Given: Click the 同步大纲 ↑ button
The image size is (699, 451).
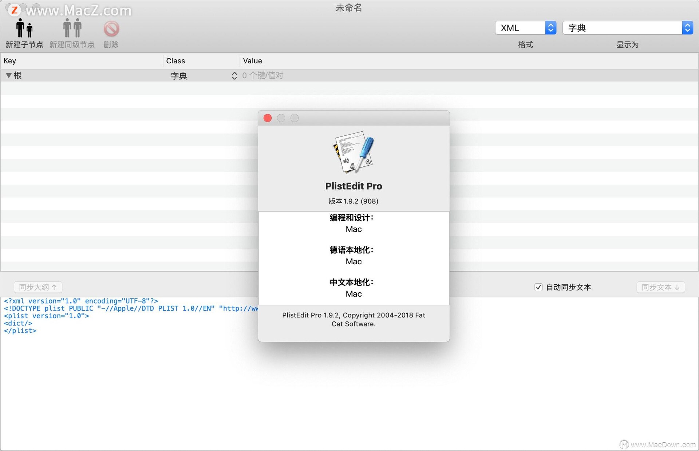Looking at the screenshot, I should (38, 287).
